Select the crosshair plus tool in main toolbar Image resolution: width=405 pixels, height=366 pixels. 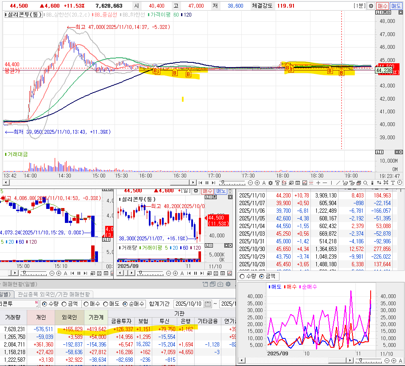pos(318,183)
